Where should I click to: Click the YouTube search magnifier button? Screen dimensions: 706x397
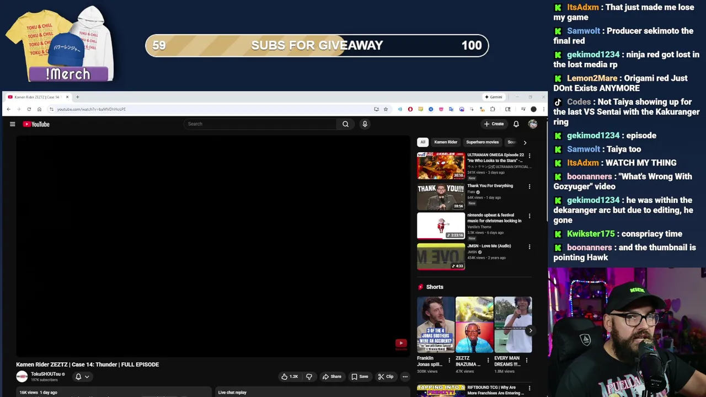pyautogui.click(x=345, y=124)
